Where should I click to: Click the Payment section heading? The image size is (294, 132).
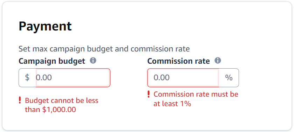tap(45, 26)
